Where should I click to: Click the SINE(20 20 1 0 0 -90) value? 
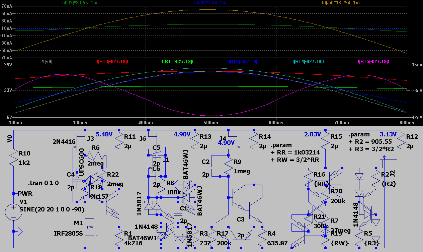click(52, 209)
